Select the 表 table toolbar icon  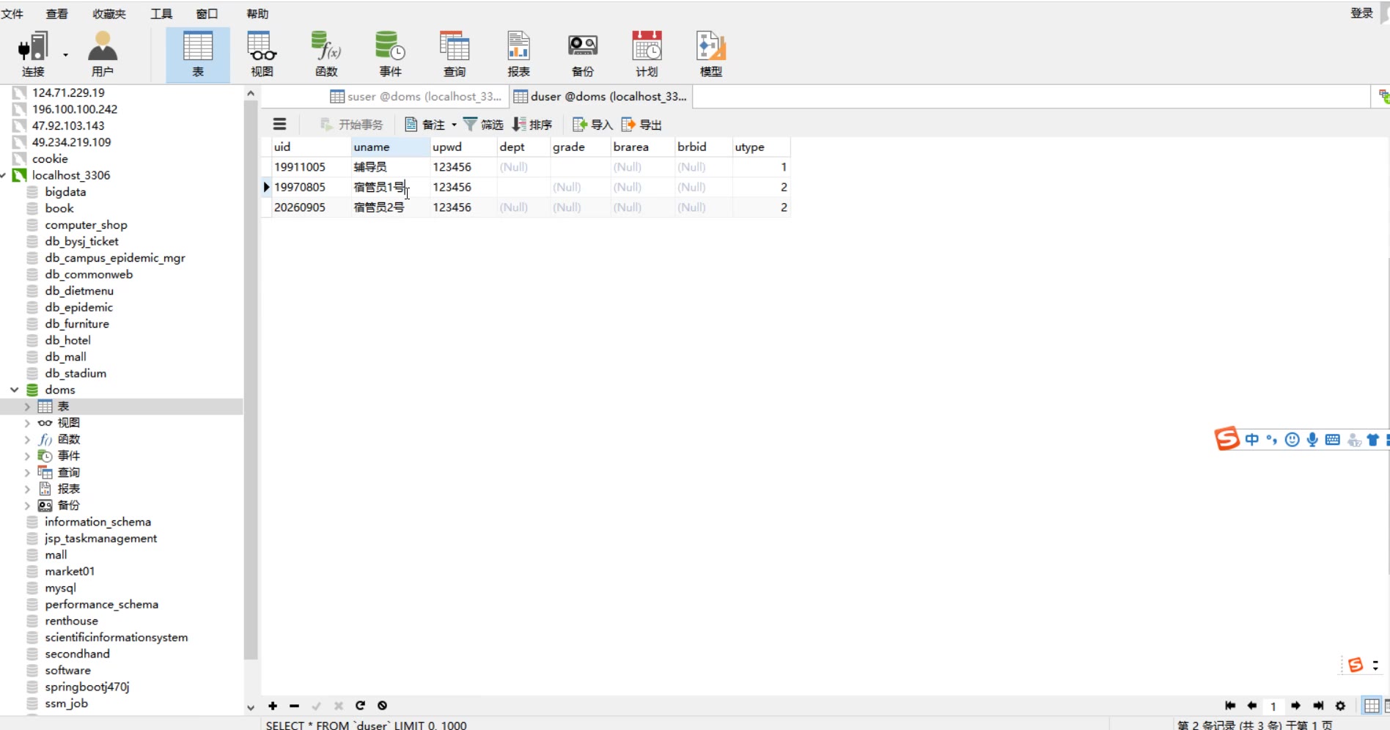(x=198, y=54)
